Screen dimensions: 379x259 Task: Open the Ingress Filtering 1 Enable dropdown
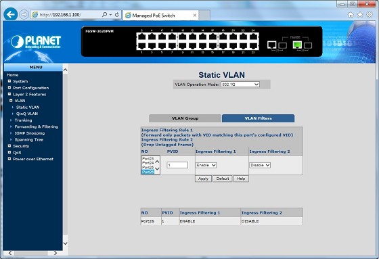(206, 165)
